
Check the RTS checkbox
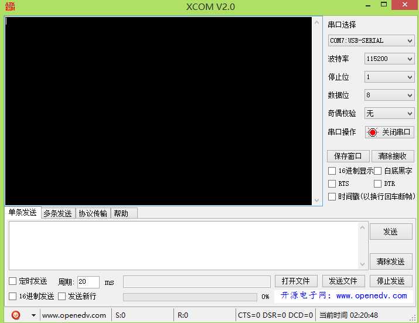pos(332,183)
